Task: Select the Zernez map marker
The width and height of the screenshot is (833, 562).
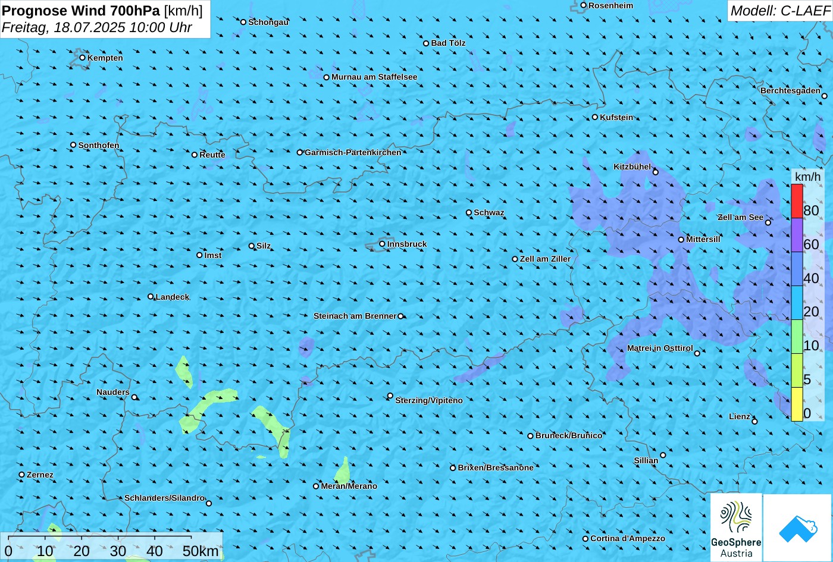Action: tap(22, 475)
